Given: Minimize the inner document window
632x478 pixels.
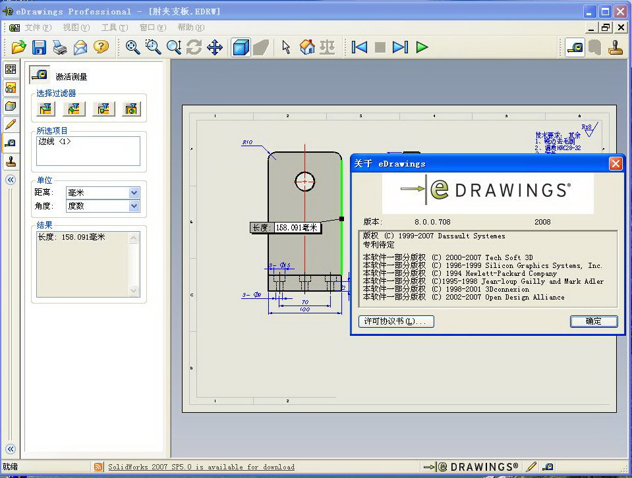Looking at the screenshot, I should [591, 28].
